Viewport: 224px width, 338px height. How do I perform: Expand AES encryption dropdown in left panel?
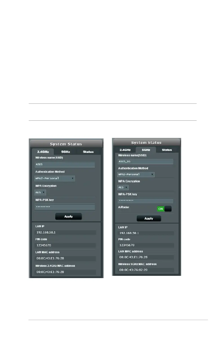40,192
